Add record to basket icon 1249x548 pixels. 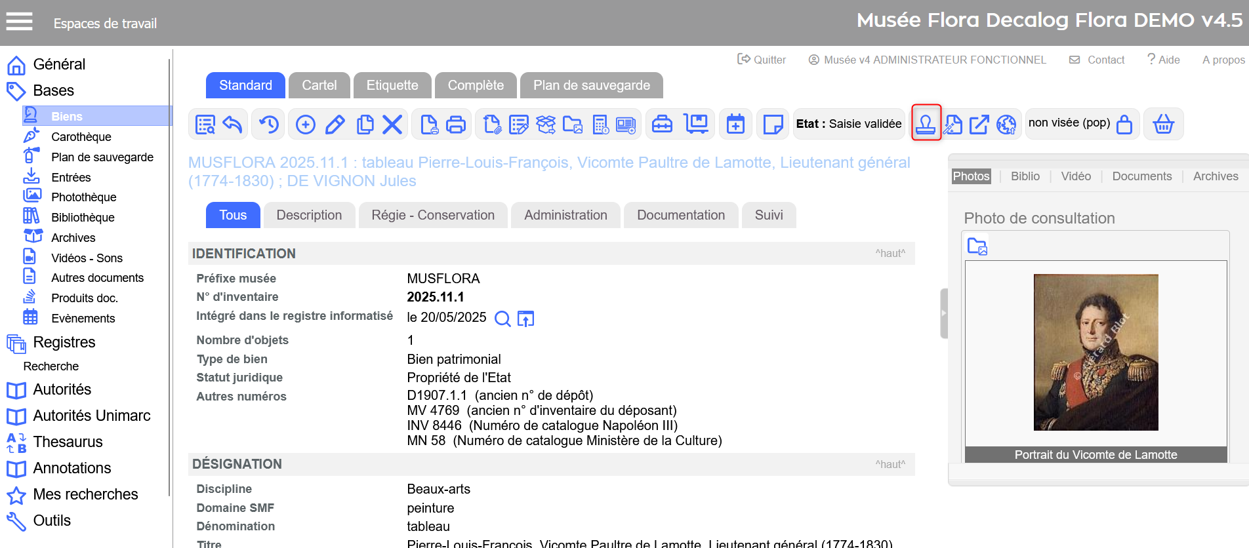coord(1163,124)
